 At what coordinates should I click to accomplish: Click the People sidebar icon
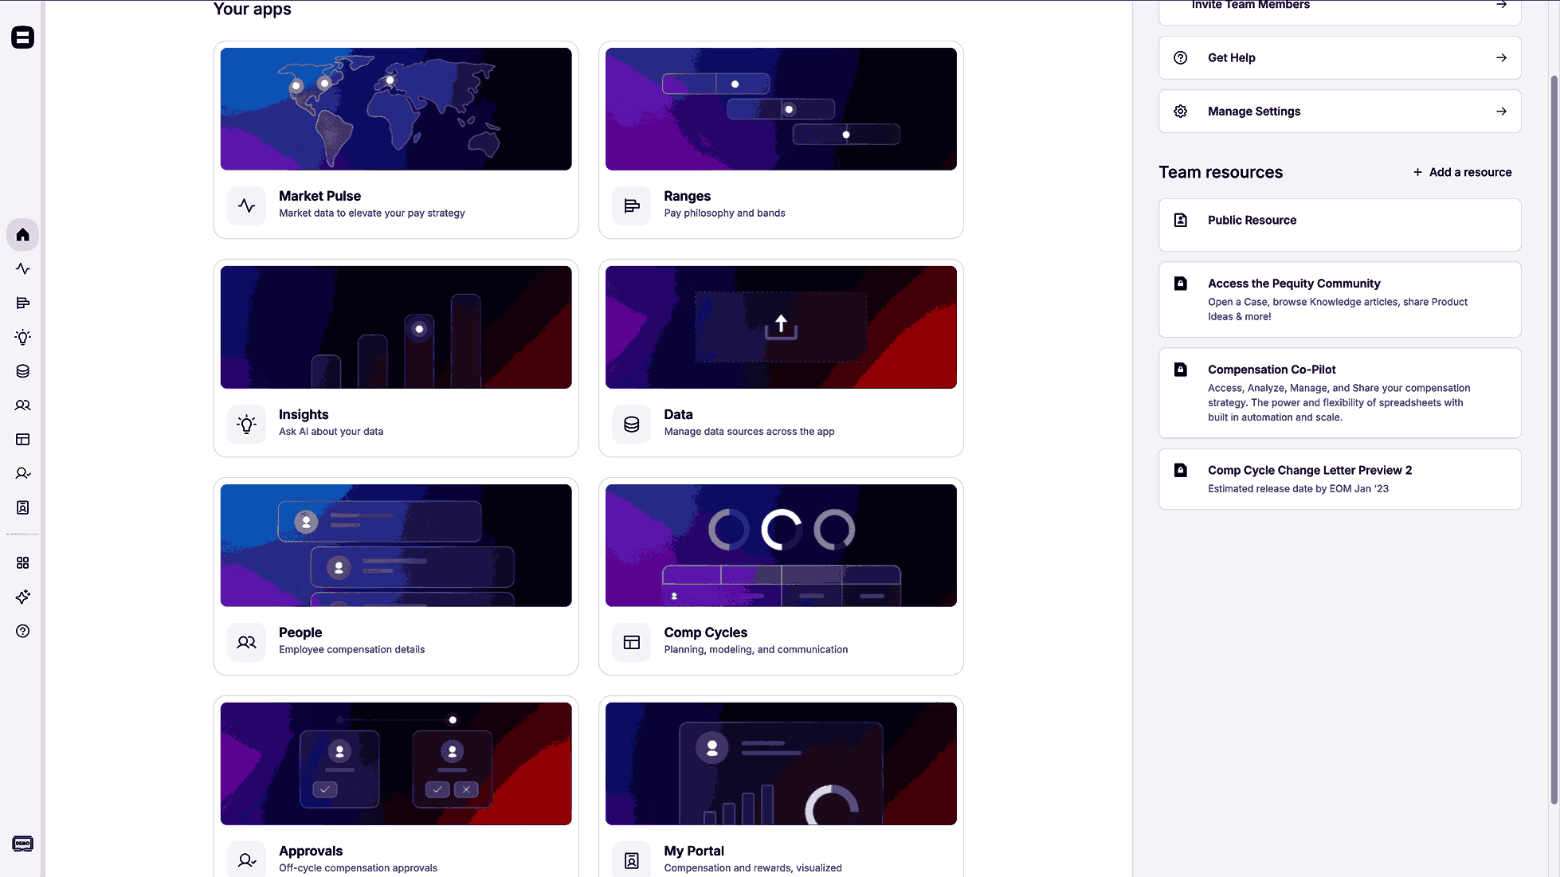[x=22, y=405]
